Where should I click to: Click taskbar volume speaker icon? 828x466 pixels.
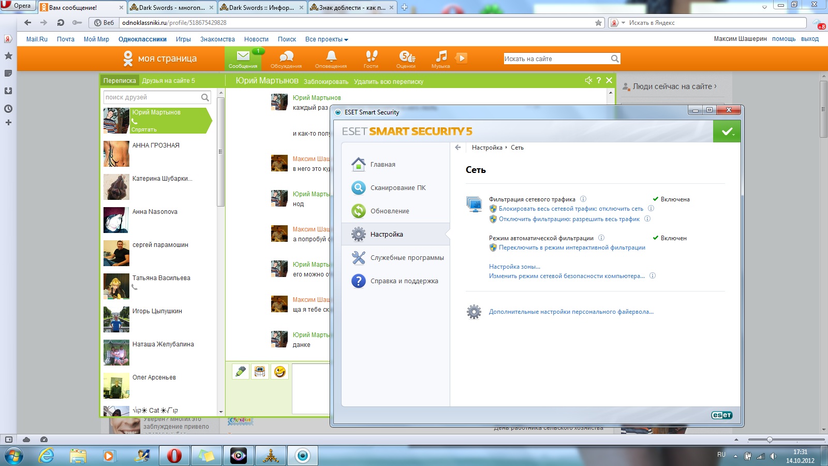pos(773,456)
